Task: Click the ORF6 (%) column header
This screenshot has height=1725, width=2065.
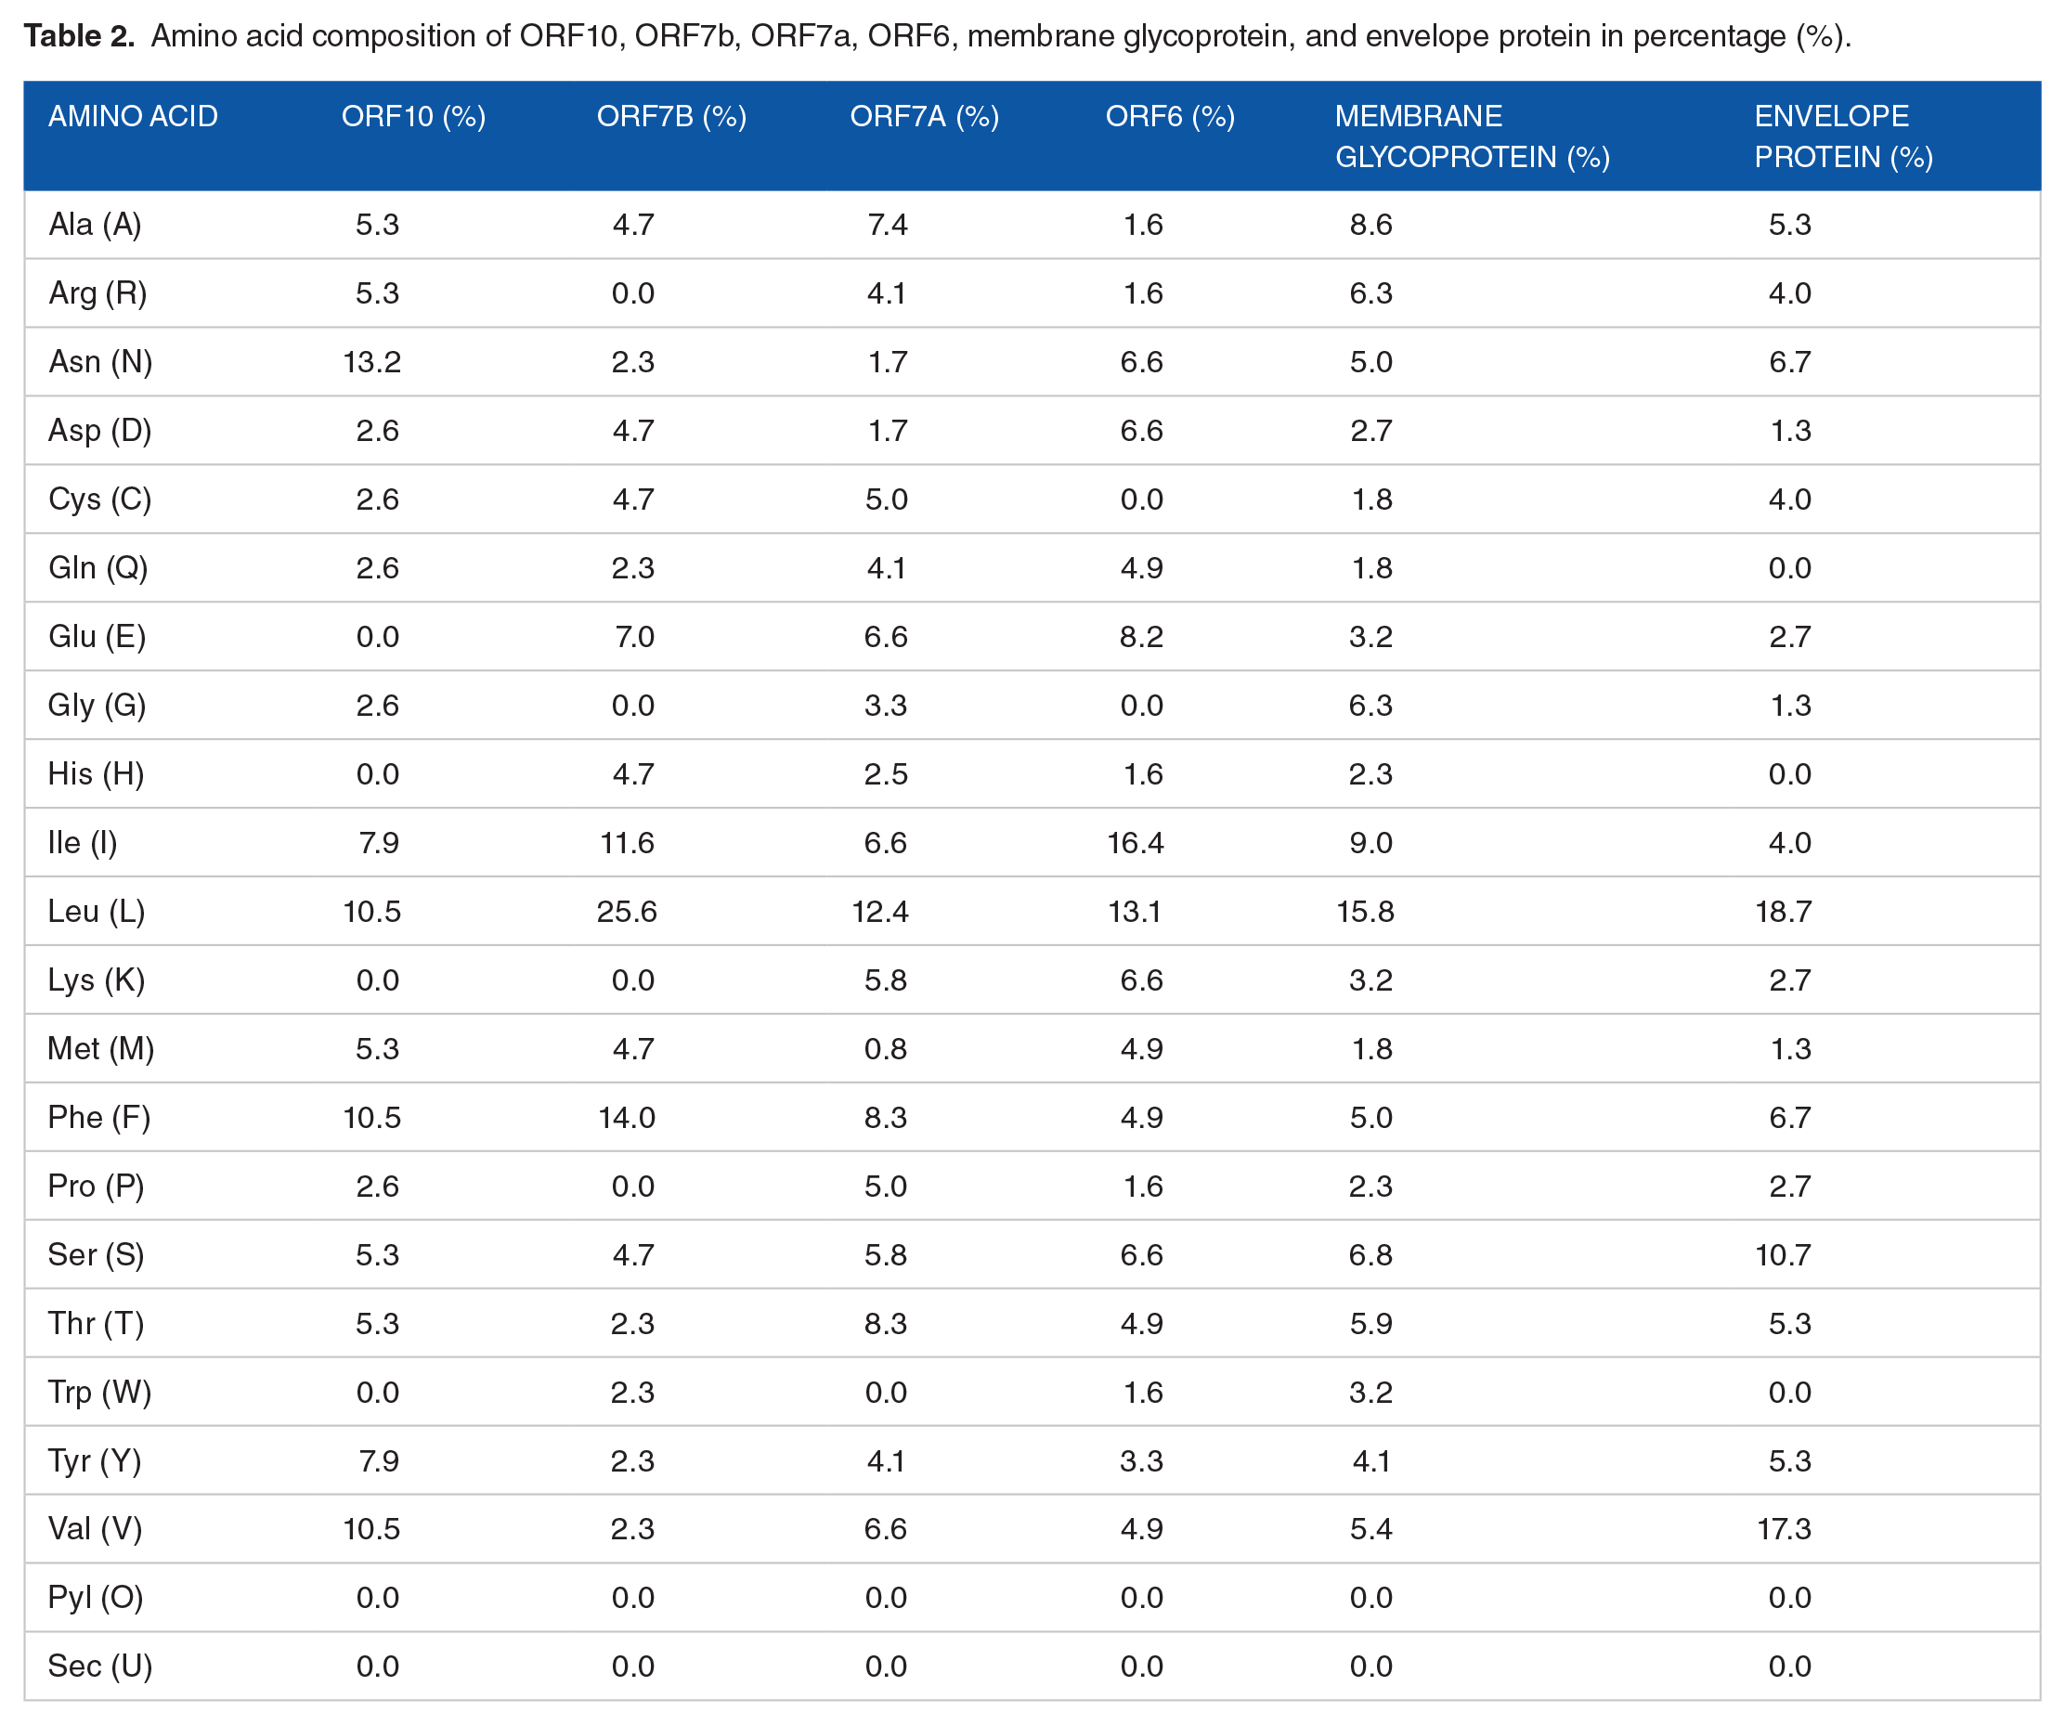Action: coord(1170,116)
